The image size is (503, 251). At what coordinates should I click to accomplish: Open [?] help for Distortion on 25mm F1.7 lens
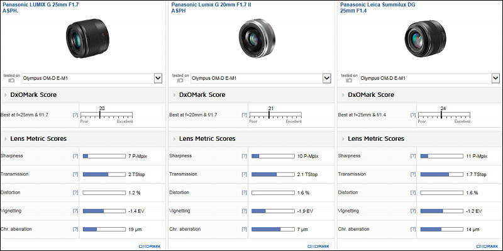[75, 192]
